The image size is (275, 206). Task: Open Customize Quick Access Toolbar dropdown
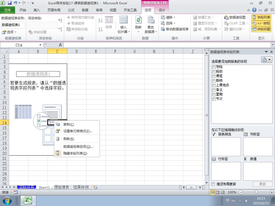tap(33, 3)
